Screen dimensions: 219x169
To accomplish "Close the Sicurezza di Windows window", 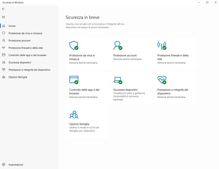I will (x=216, y=2).
